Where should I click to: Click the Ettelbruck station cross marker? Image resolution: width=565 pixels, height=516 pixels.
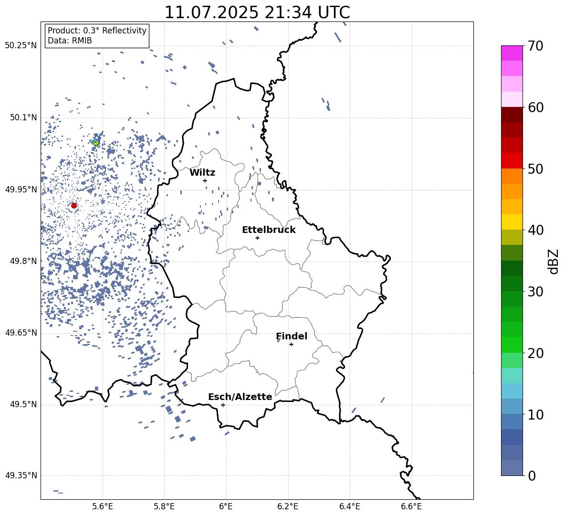(x=257, y=238)
